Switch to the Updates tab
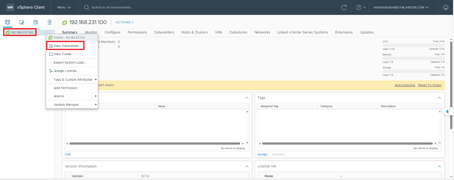Image resolution: width=454 pixels, height=180 pixels. click(x=367, y=32)
